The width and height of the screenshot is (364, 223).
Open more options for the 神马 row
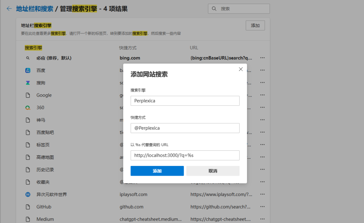pyautogui.click(x=262, y=120)
